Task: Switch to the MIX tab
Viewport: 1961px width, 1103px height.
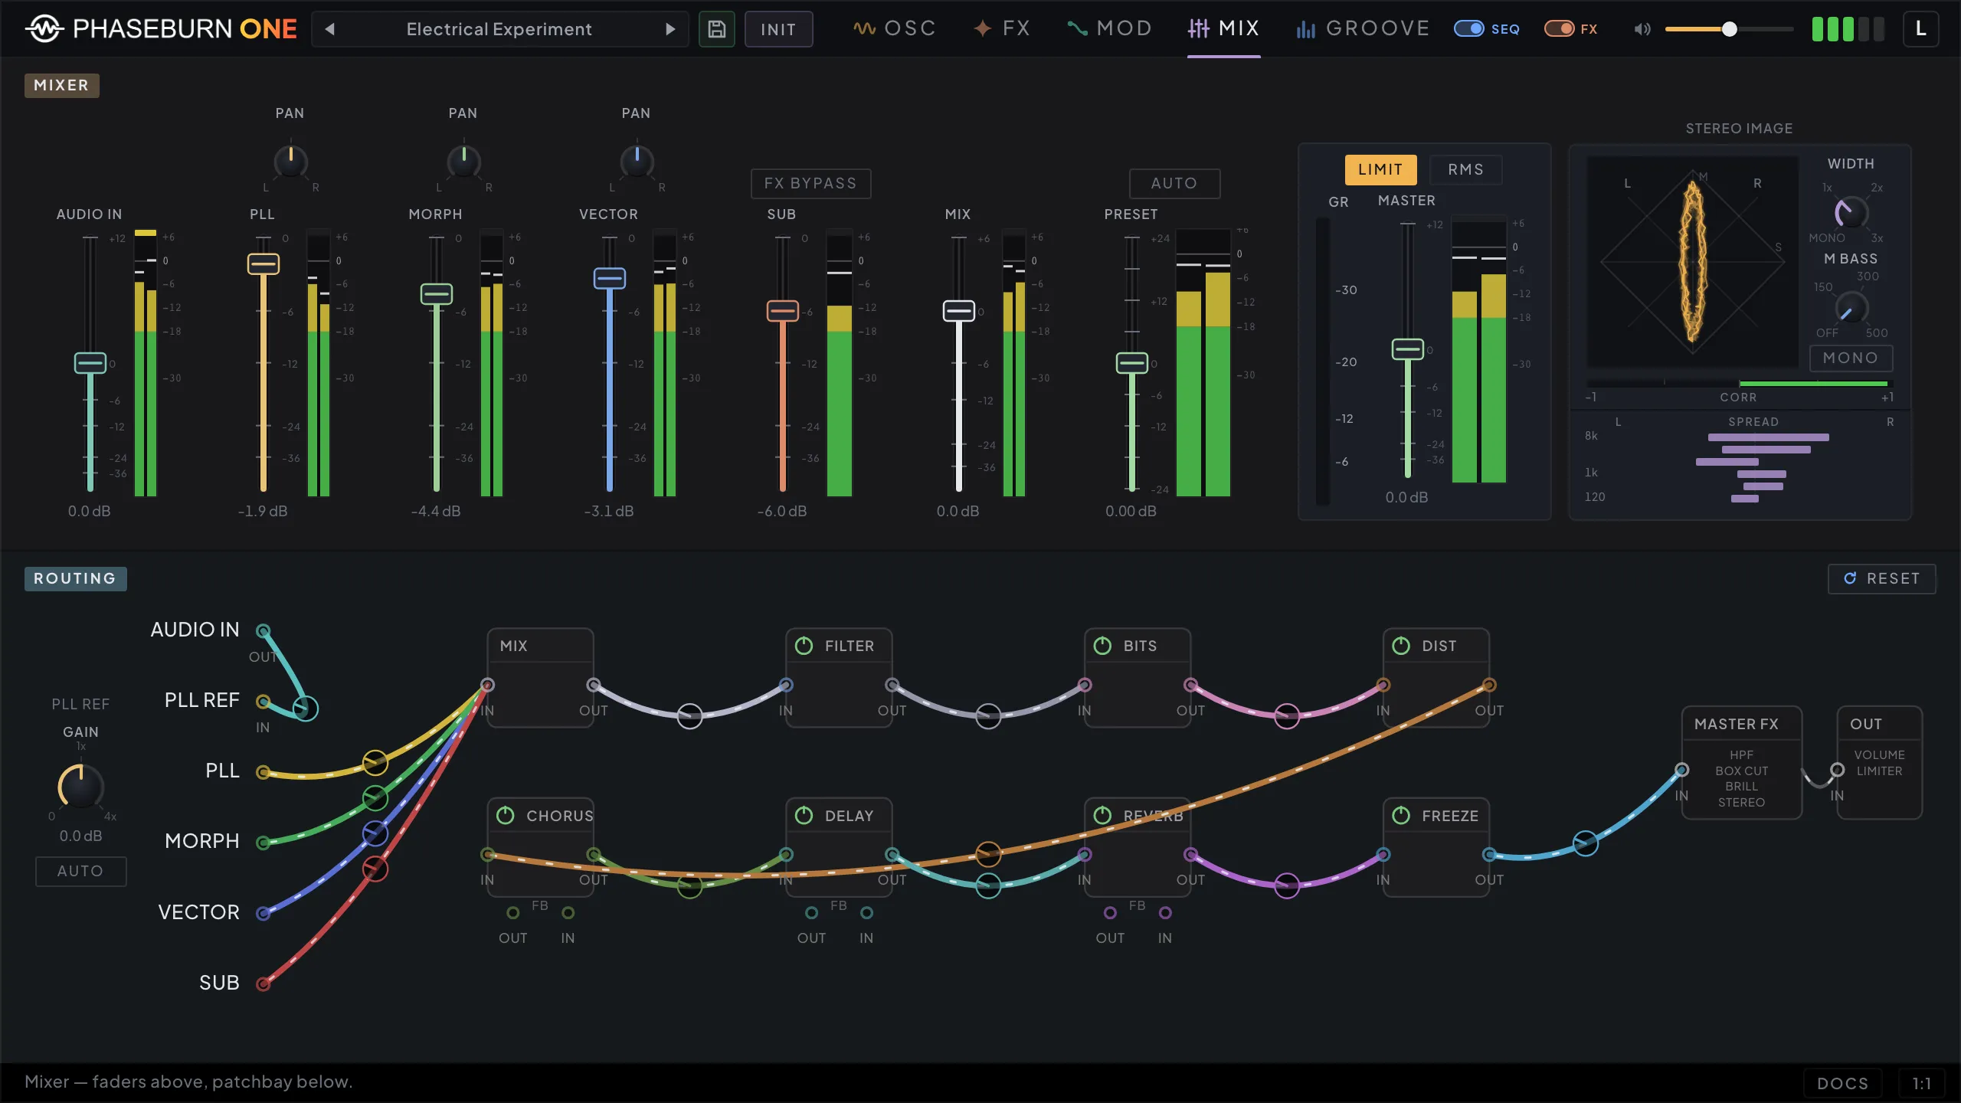Action: coord(1223,28)
